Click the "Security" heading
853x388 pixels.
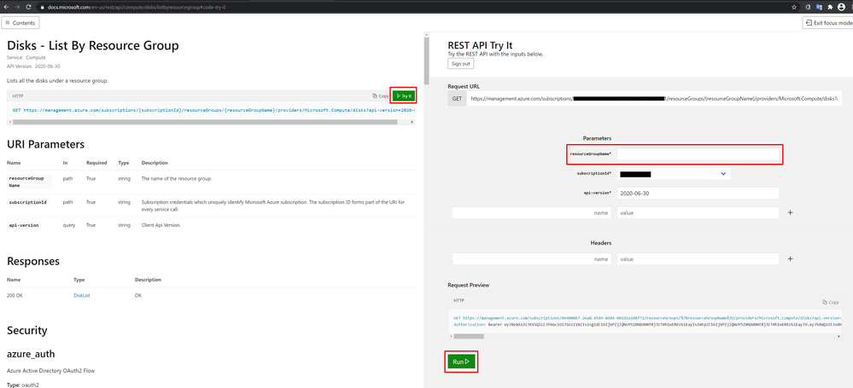[x=27, y=330]
